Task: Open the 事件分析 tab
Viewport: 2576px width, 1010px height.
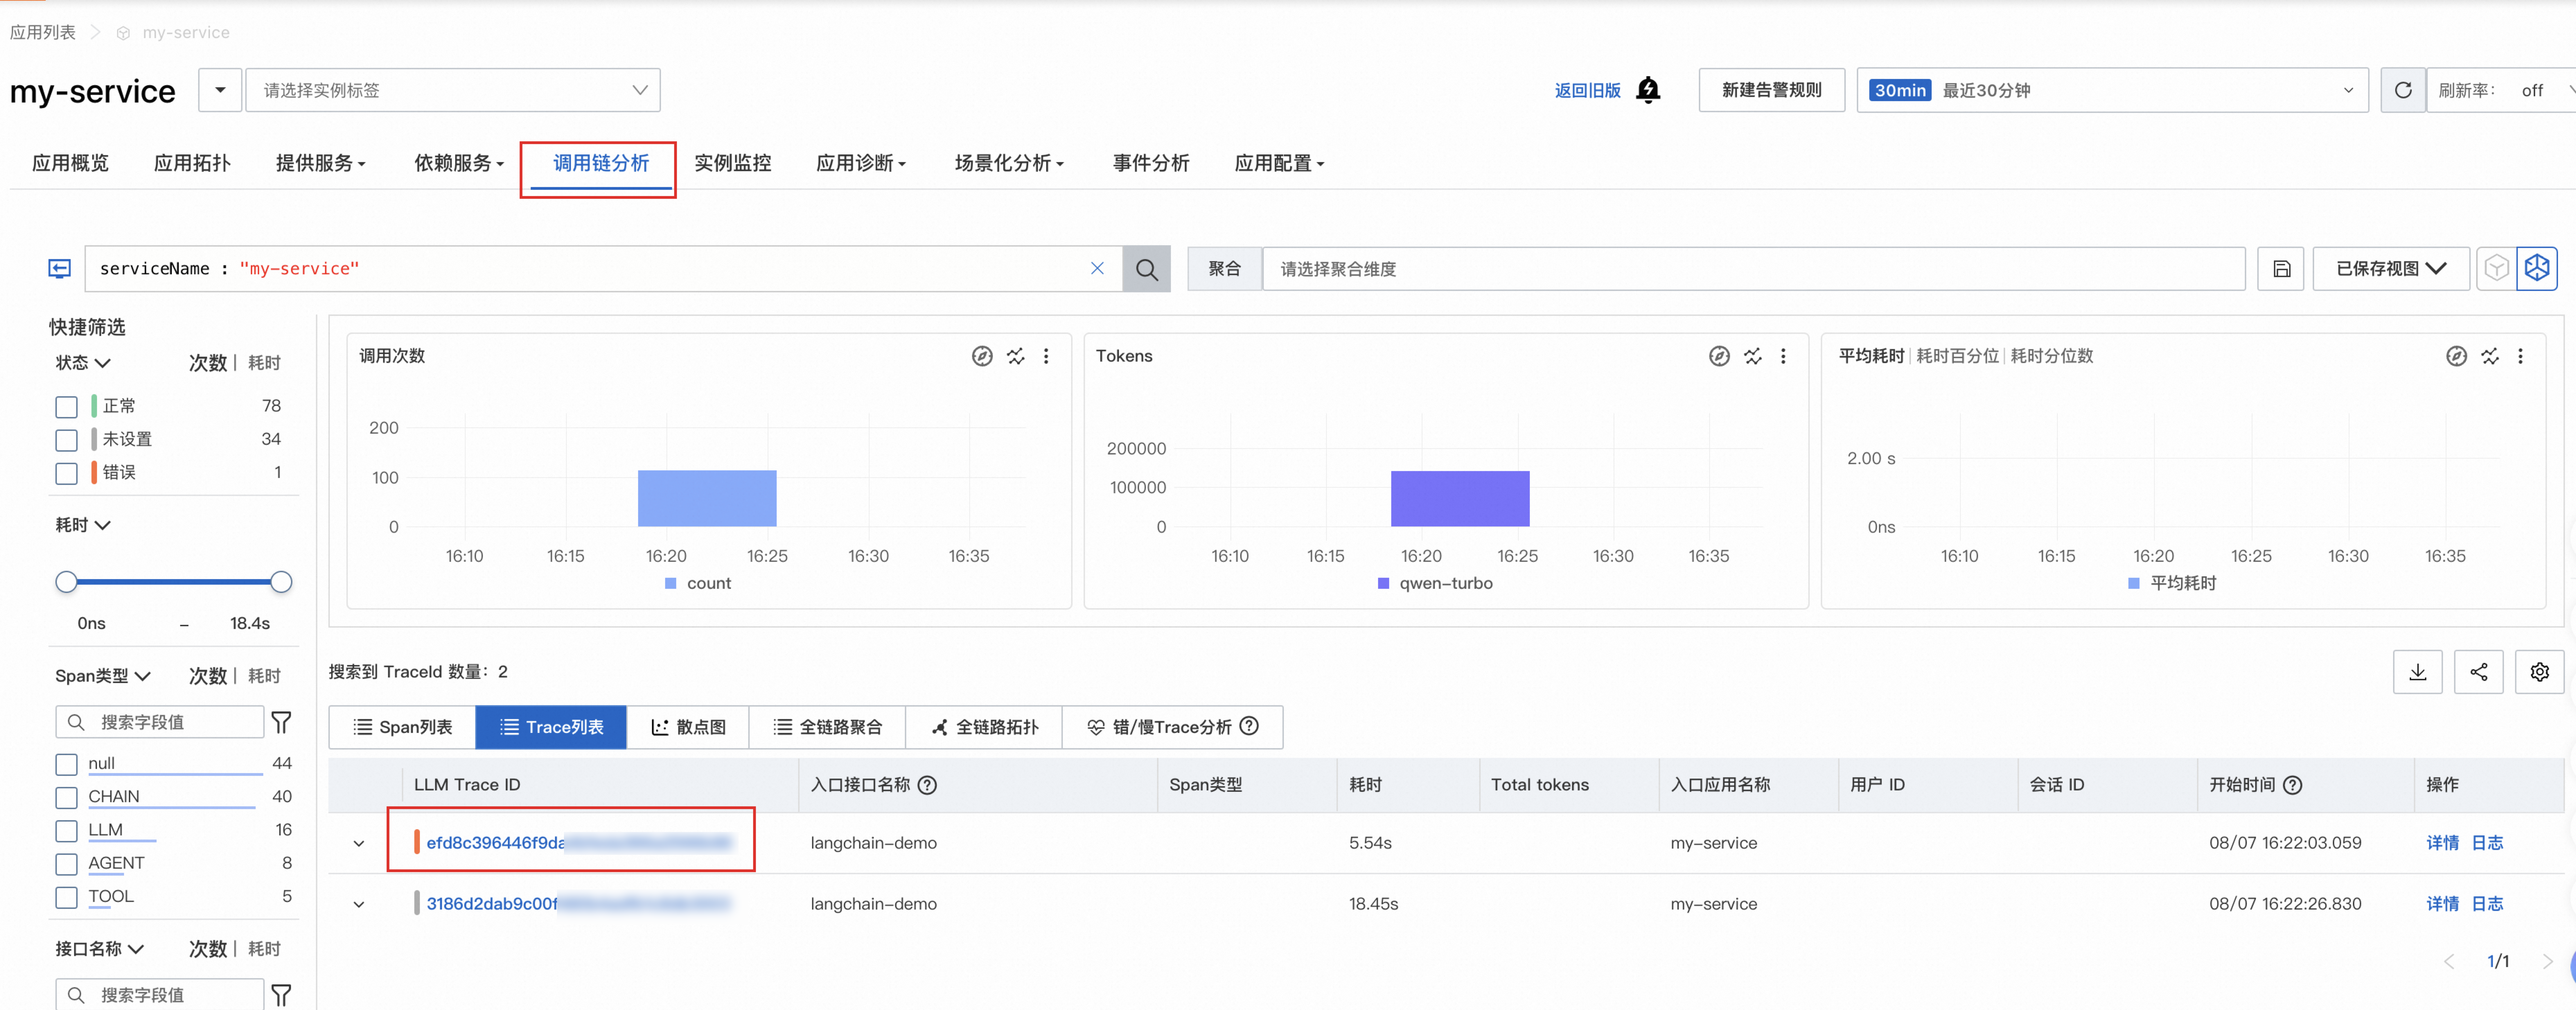Action: click(1151, 163)
